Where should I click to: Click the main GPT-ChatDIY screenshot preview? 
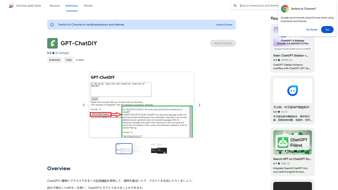coord(142,105)
